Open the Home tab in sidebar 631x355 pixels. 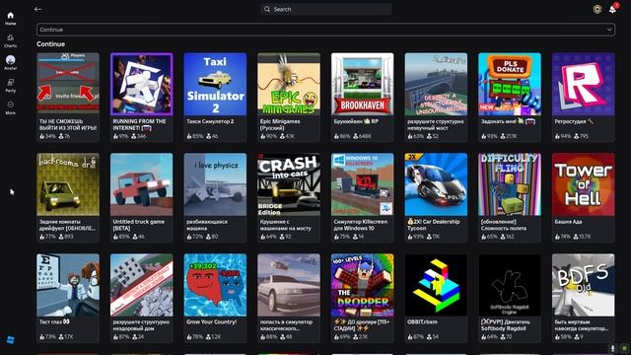click(11, 19)
